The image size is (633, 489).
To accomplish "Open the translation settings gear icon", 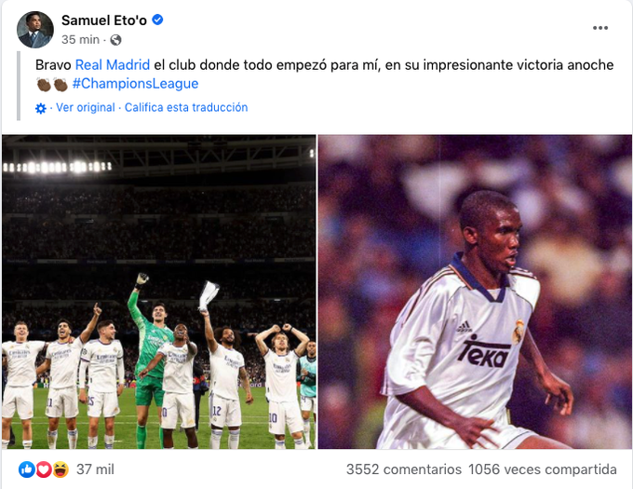I will click(41, 108).
